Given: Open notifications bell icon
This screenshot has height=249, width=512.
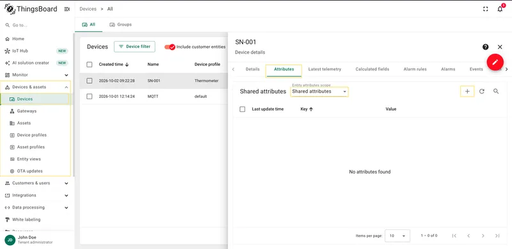Looking at the screenshot, I should click(500, 9).
